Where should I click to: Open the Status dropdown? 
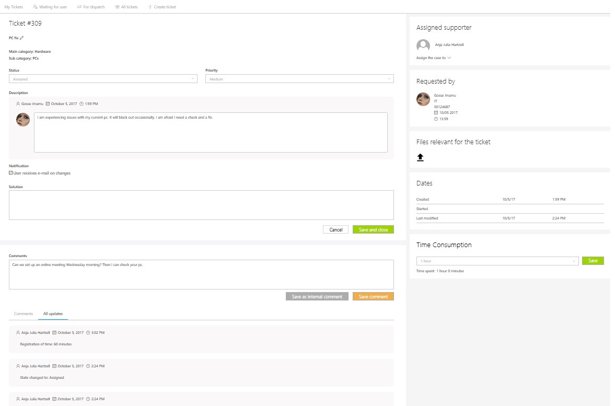(103, 79)
